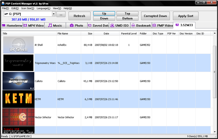Click the vertical scrollbar thumb
The image size is (218, 139).
pos(215,72)
